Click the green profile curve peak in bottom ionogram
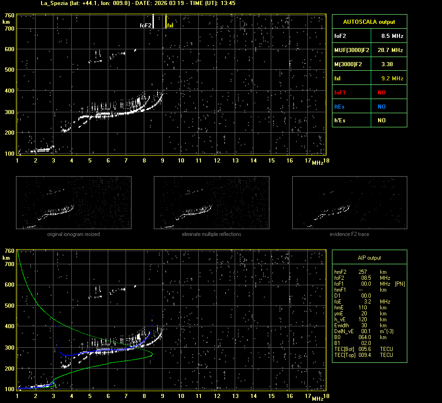442x403 pixels. (152, 354)
